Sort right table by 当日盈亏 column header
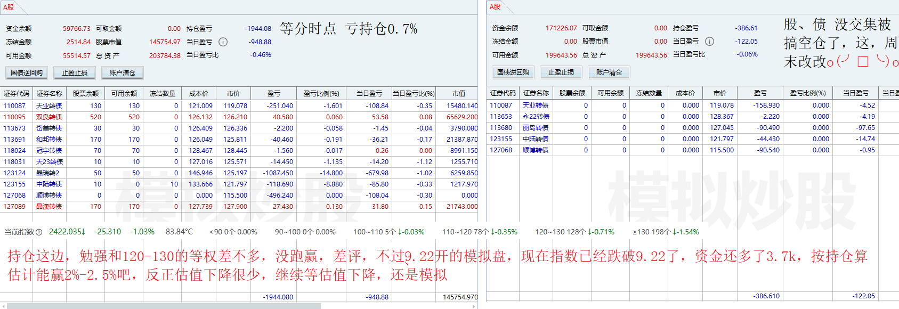This screenshot has width=899, height=309. (855, 93)
